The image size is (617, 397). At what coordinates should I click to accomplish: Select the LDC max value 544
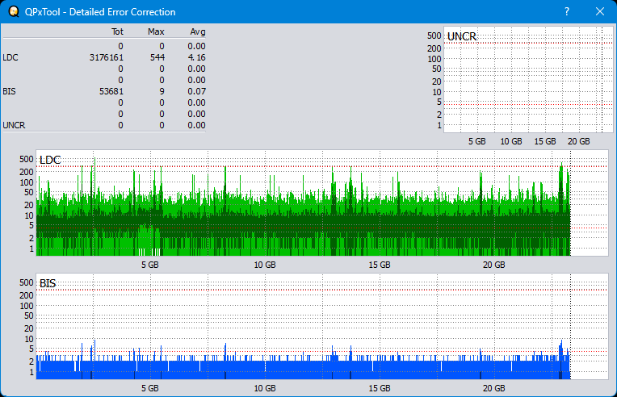click(157, 57)
